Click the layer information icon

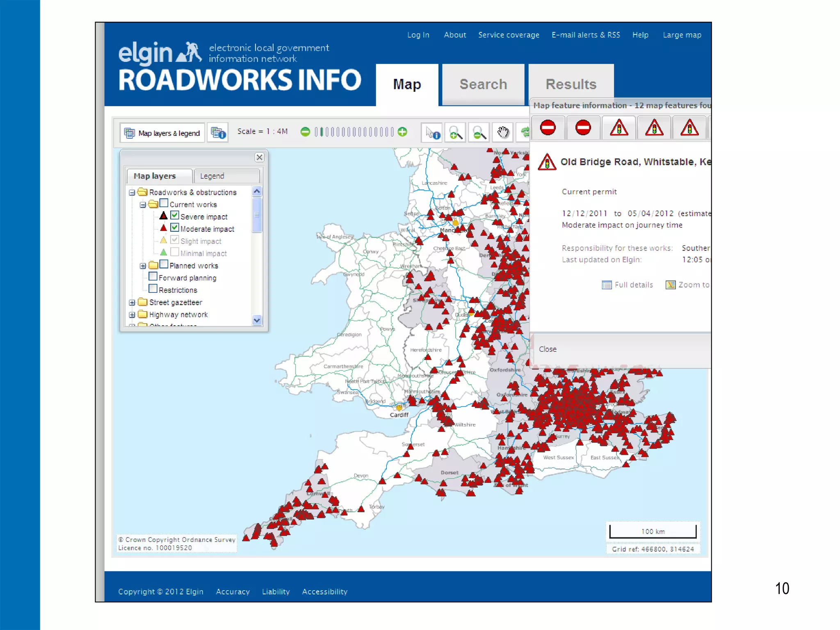[218, 133]
